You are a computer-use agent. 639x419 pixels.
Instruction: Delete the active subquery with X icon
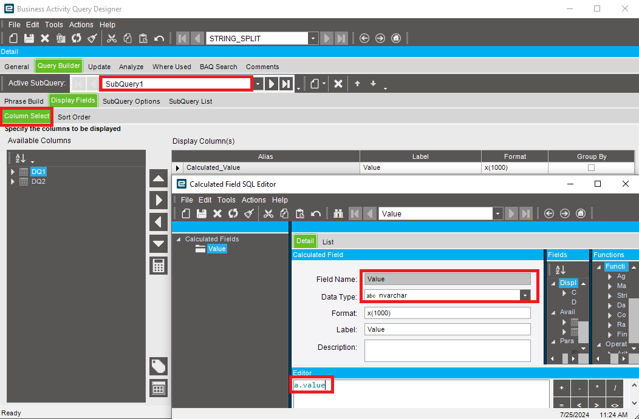click(338, 84)
